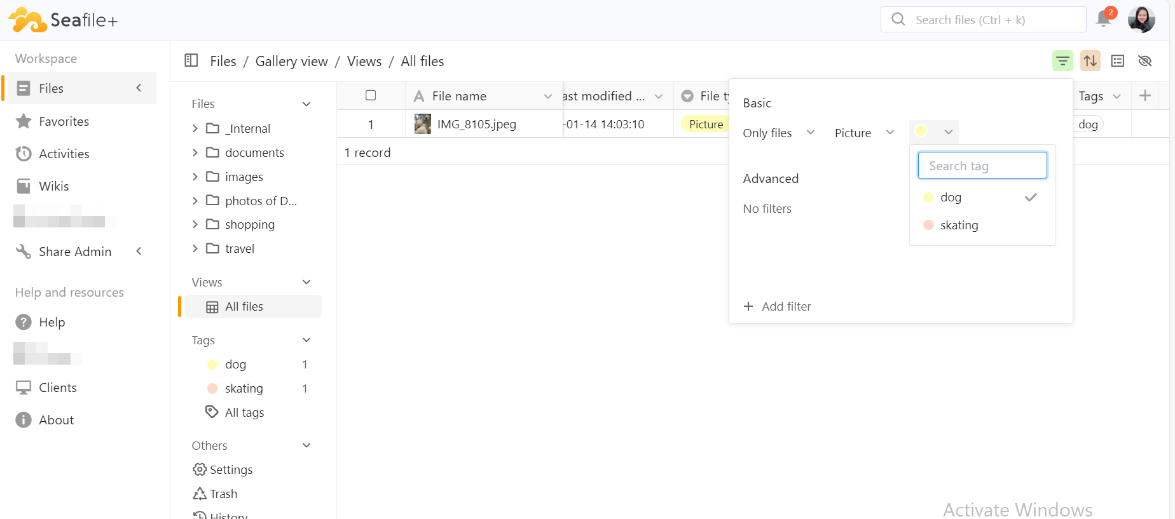Add a new column with plus icon

pyautogui.click(x=1145, y=96)
